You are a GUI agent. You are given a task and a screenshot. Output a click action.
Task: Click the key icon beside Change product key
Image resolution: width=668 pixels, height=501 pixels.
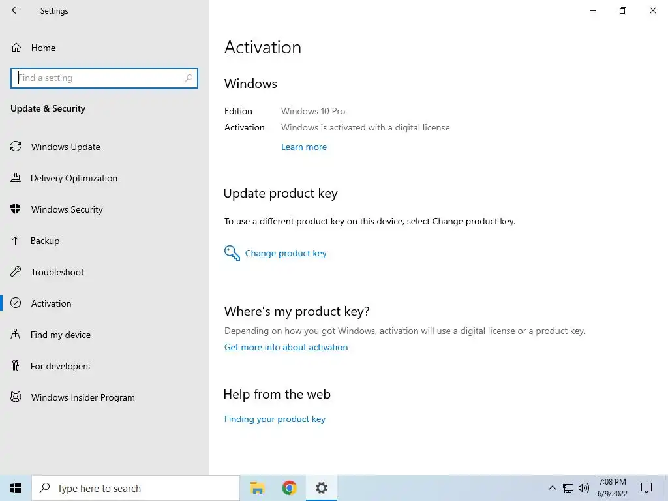pos(232,253)
